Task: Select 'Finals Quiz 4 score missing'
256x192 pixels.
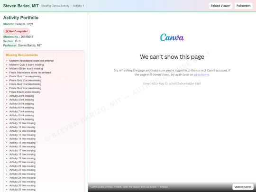Action: coord(25,88)
